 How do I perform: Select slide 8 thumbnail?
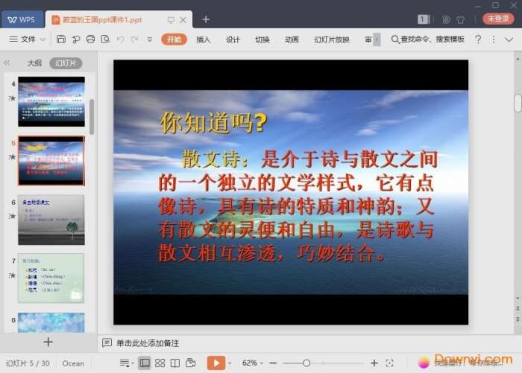coord(51,322)
